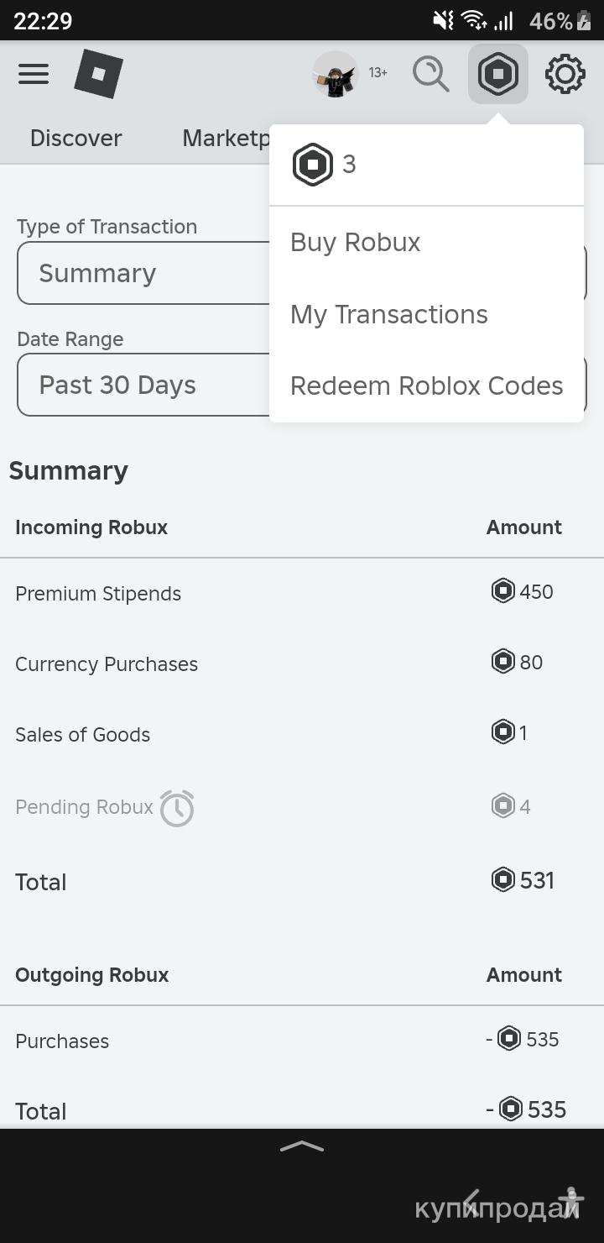Tap the Premium Stipends row
This screenshot has height=1243, width=604.
[98, 594]
